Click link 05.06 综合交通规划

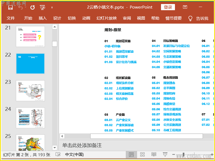pos(166,109)
